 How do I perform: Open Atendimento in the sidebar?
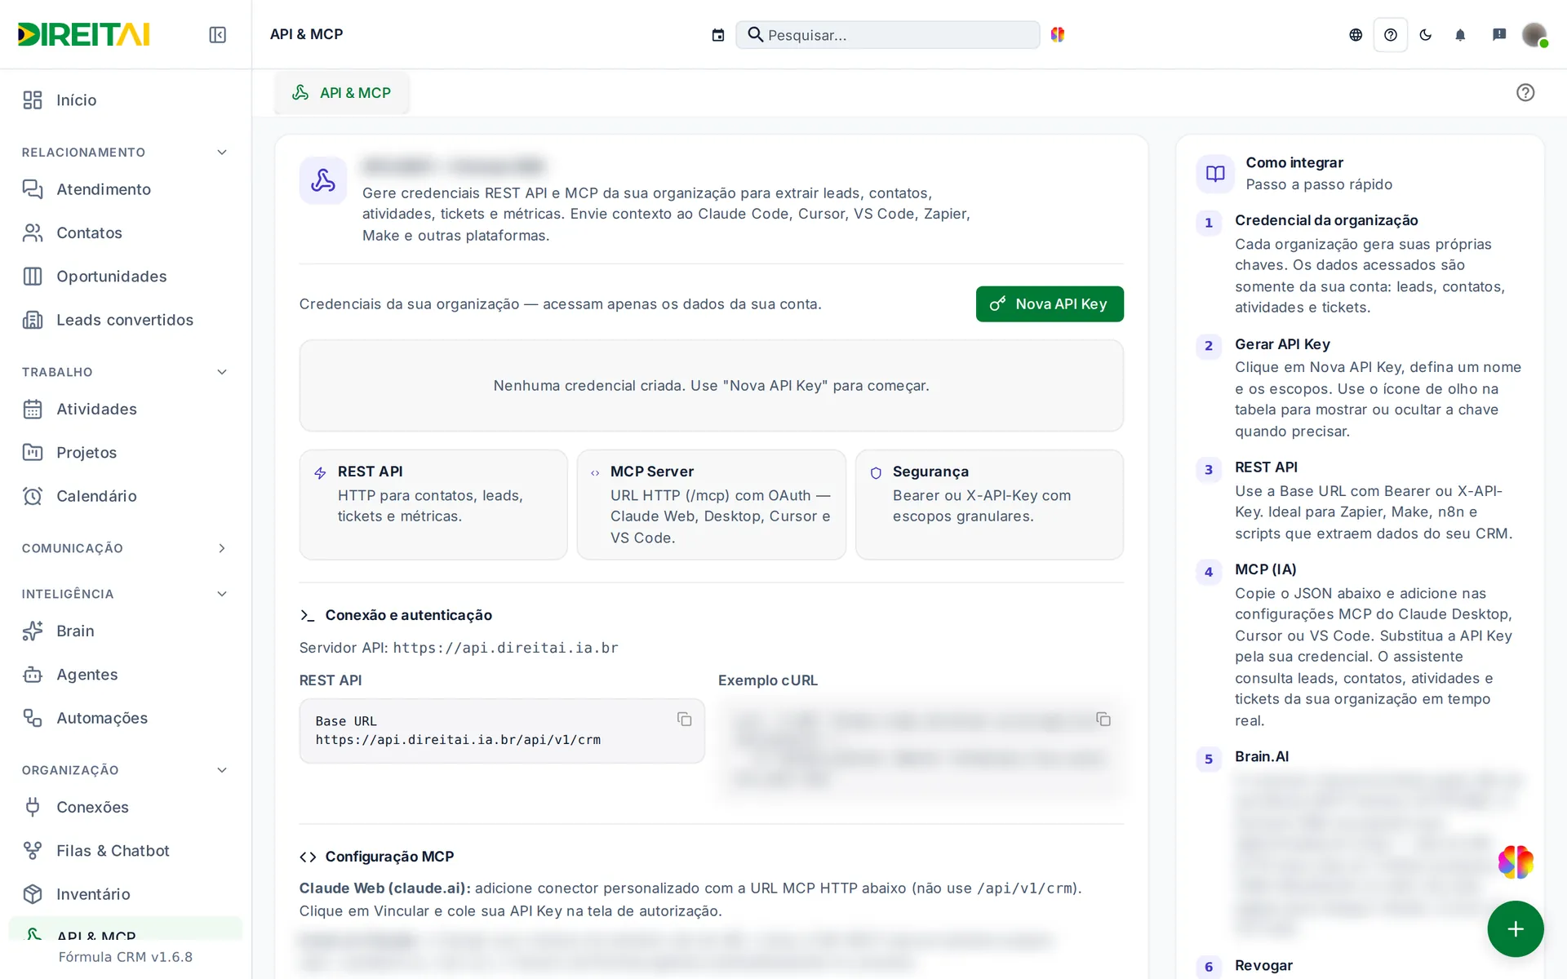point(126,189)
